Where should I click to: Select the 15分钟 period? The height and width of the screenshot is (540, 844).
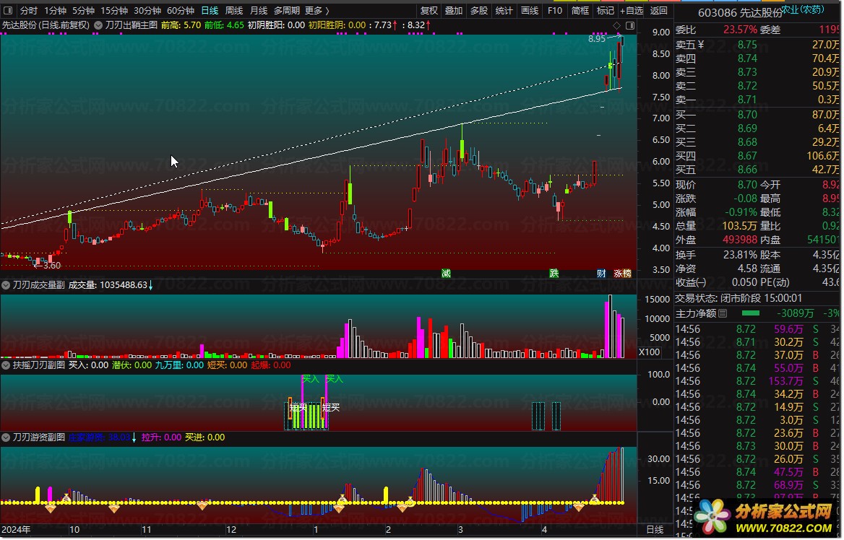tap(113, 10)
